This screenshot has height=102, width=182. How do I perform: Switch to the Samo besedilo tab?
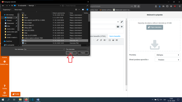115,36
